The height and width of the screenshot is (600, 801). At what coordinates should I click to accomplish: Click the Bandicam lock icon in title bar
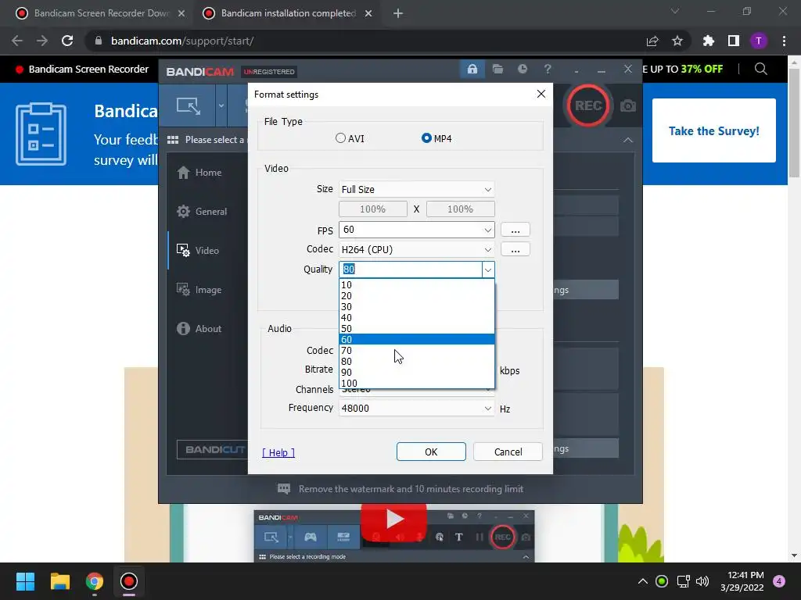[x=472, y=69]
